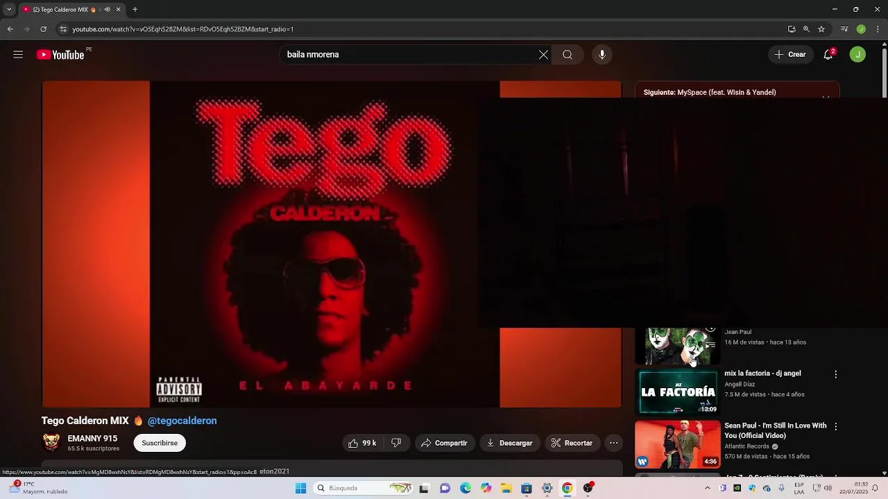Open options for Sean Paul video

coord(835,427)
